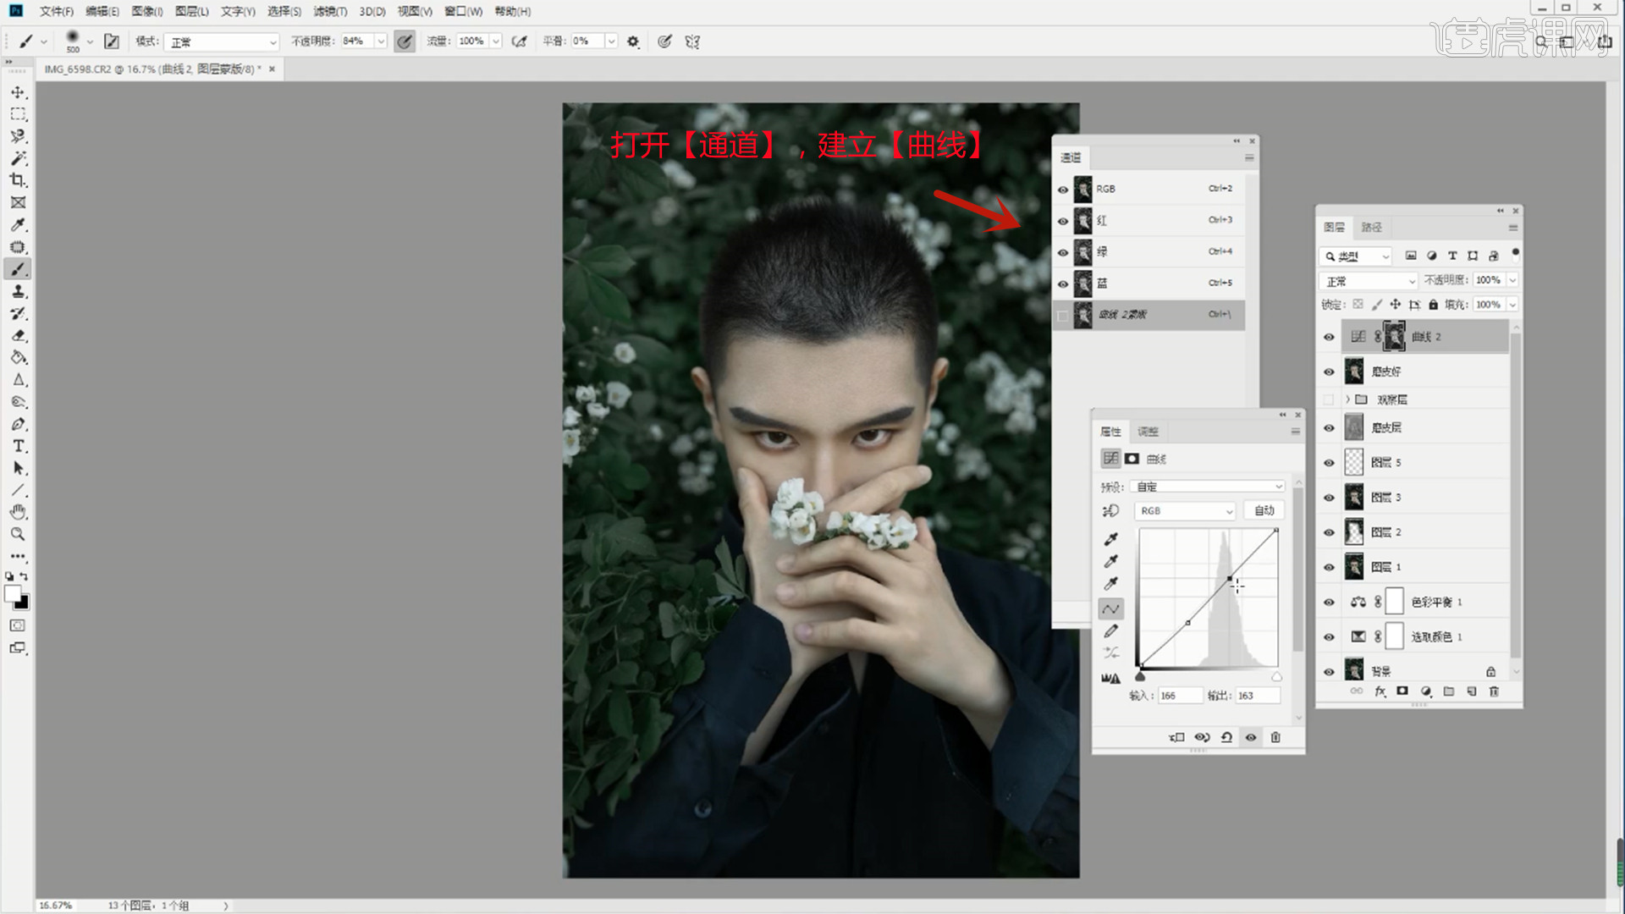Select the Hand tool
Viewport: 1625px width, 914px height.
[x=18, y=512]
